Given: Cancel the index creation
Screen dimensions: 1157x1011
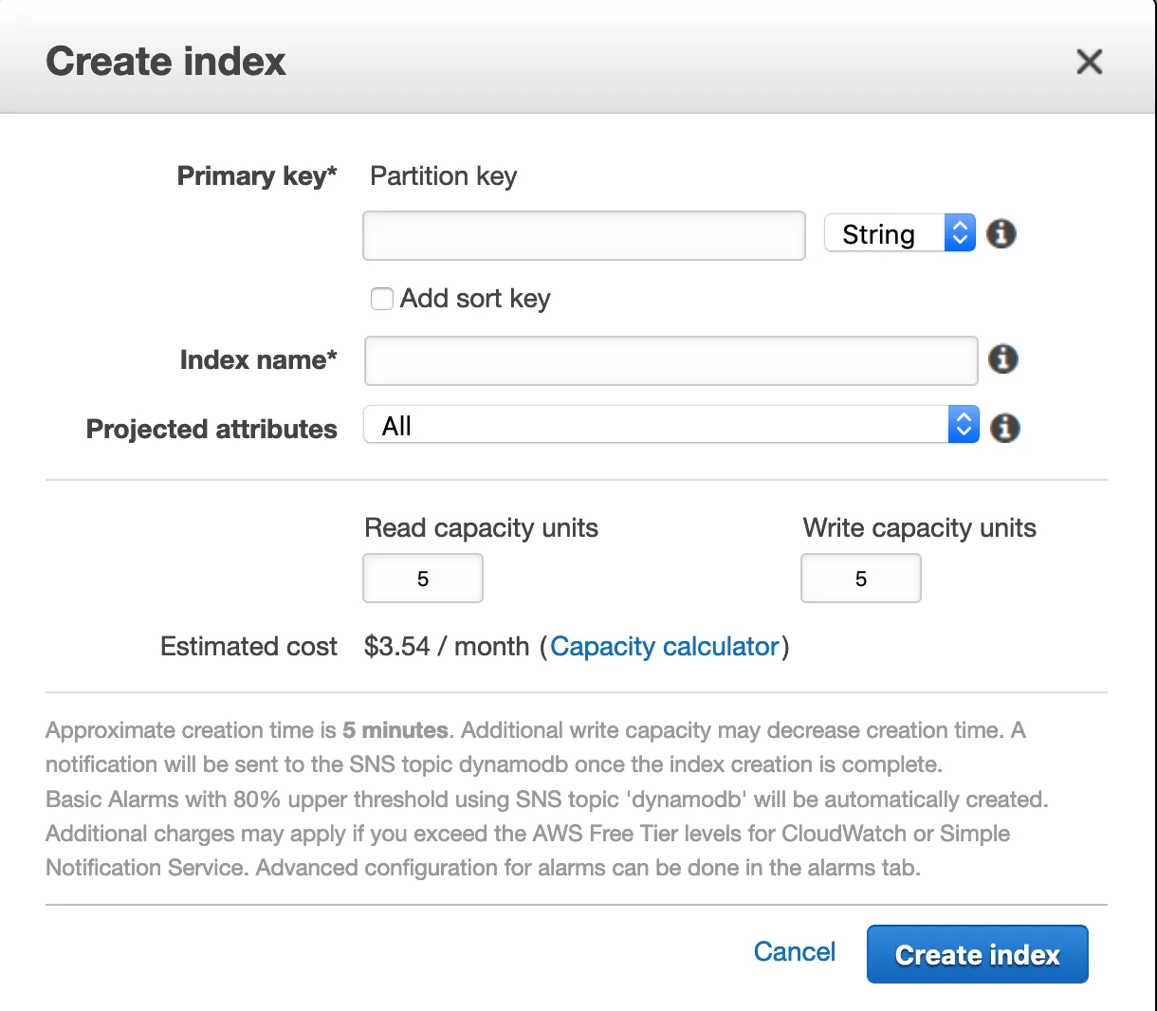Looking at the screenshot, I should coord(794,952).
